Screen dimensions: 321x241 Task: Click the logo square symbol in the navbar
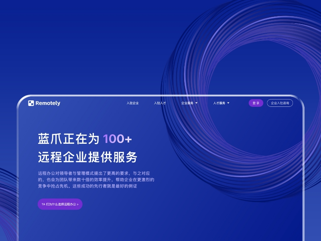31,103
